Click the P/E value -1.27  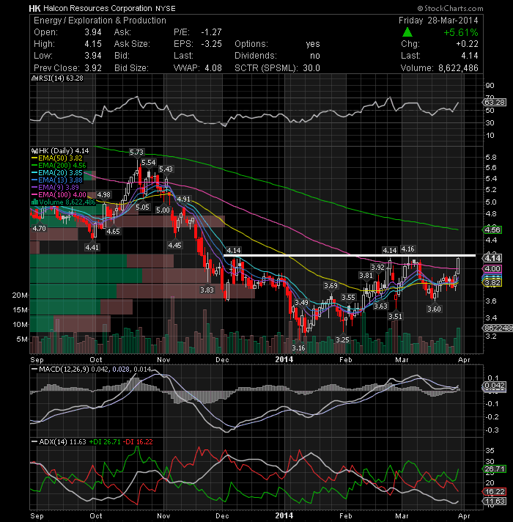click(x=211, y=32)
